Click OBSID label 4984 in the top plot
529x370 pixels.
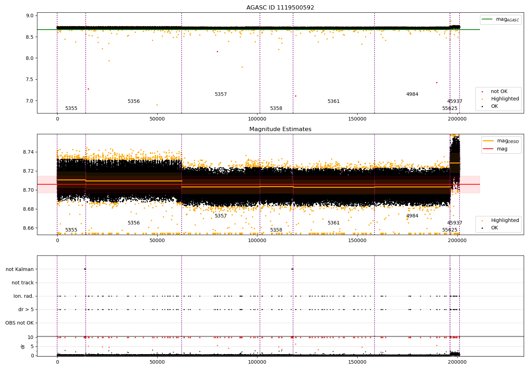(x=412, y=94)
